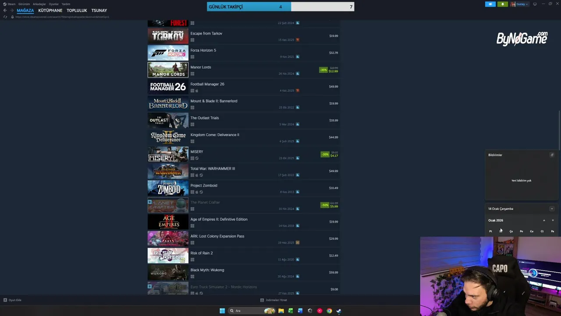Image resolution: width=561 pixels, height=316 pixels.
Task: Click the Ocak 2026 month header
Action: 496,220
